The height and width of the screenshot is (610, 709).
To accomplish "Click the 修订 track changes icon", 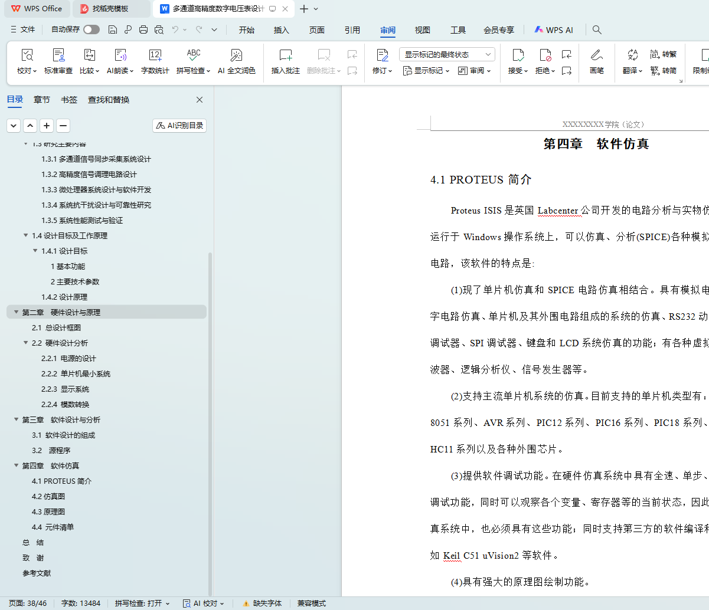I will (382, 56).
